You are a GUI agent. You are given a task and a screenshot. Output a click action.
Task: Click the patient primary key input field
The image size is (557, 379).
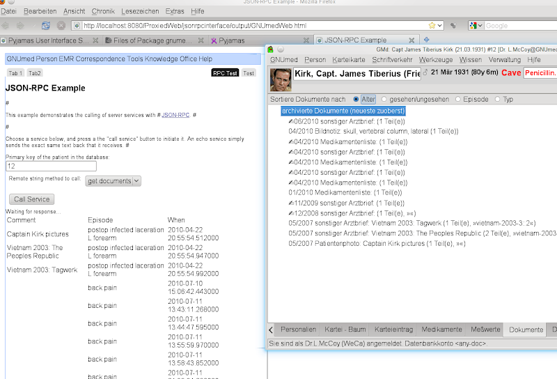51,167
